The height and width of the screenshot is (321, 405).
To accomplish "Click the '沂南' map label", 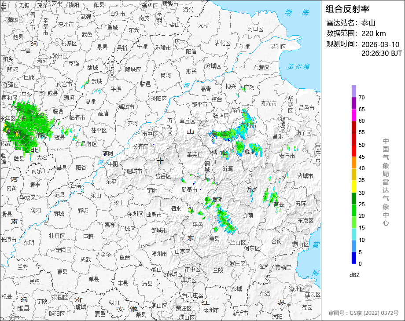I will tap(248, 215).
